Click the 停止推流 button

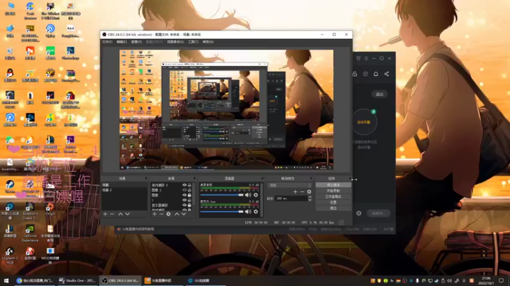pos(333,185)
